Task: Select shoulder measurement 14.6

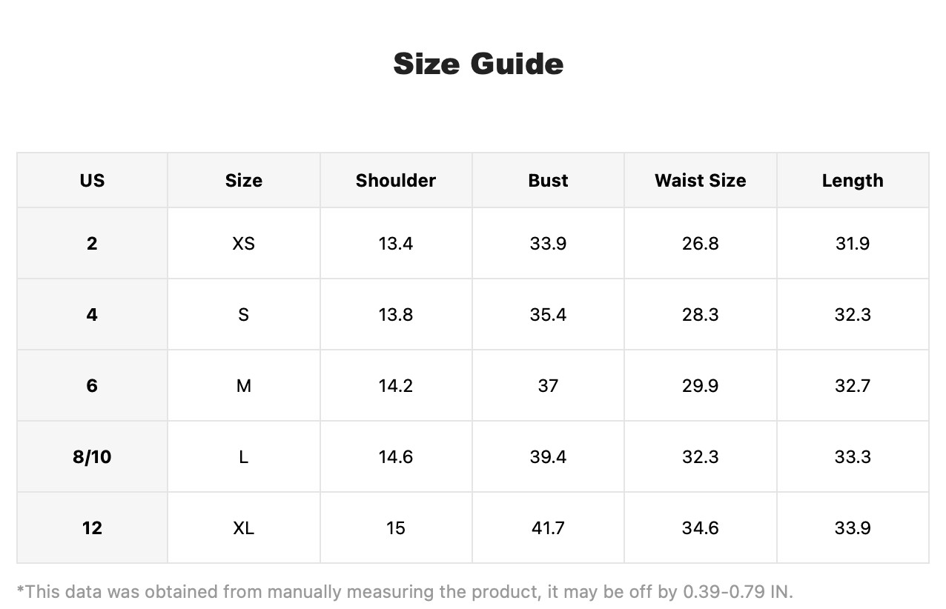Action: click(x=396, y=456)
